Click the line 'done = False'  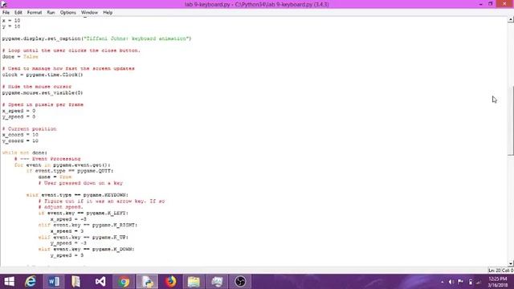(x=20, y=57)
